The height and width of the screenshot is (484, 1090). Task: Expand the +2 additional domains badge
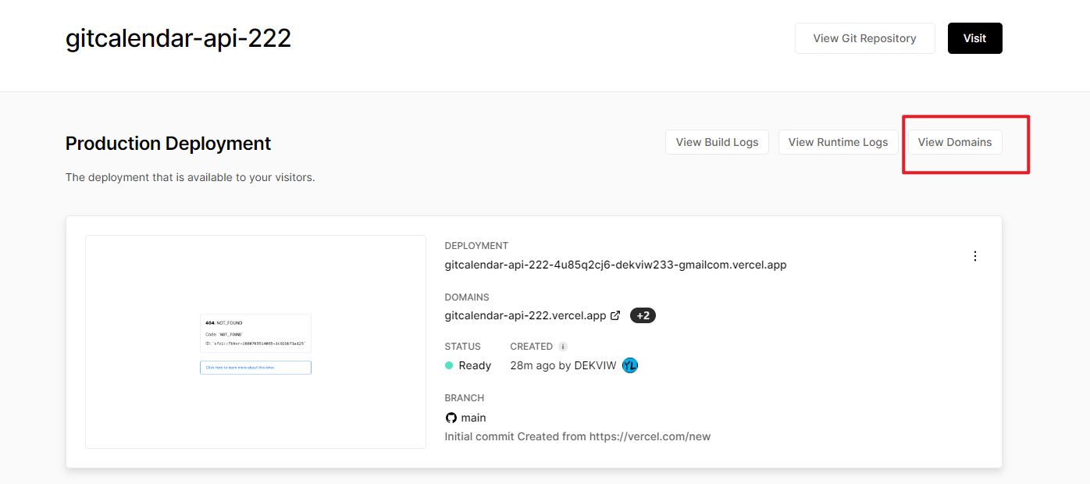pyautogui.click(x=643, y=316)
